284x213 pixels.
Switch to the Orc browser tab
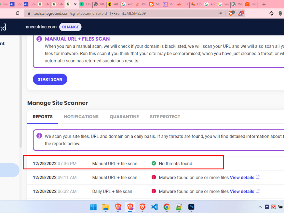click(85, 4)
